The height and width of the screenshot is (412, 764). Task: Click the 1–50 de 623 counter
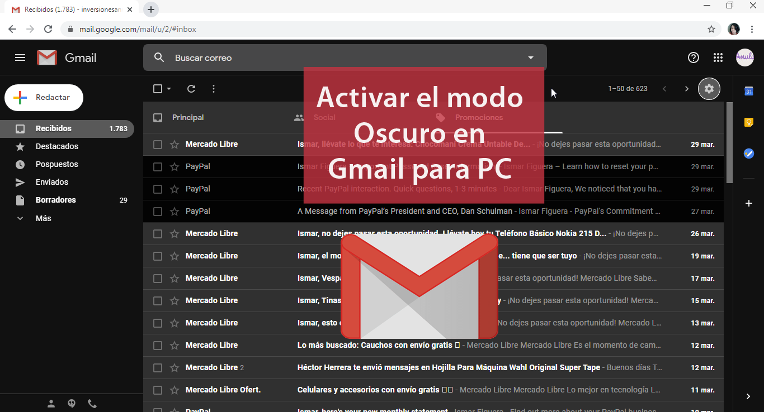click(628, 89)
